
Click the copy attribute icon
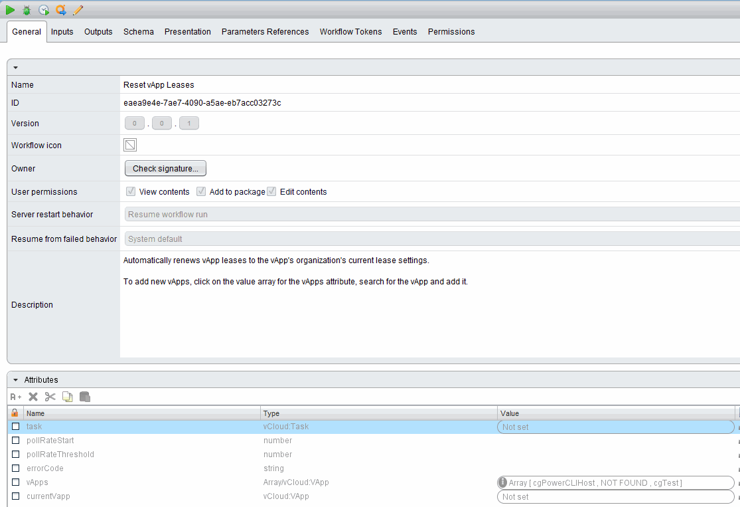pos(68,397)
